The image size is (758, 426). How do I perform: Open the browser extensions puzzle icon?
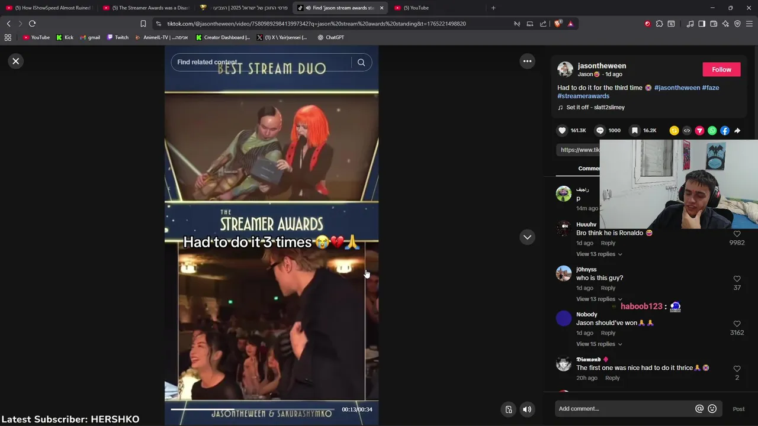(x=659, y=24)
